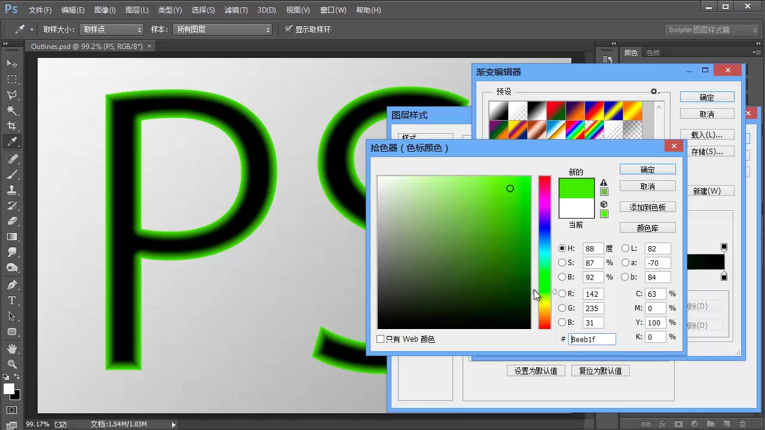Click 复位为默认值 button
This screenshot has width=765, height=430.
[x=601, y=371]
